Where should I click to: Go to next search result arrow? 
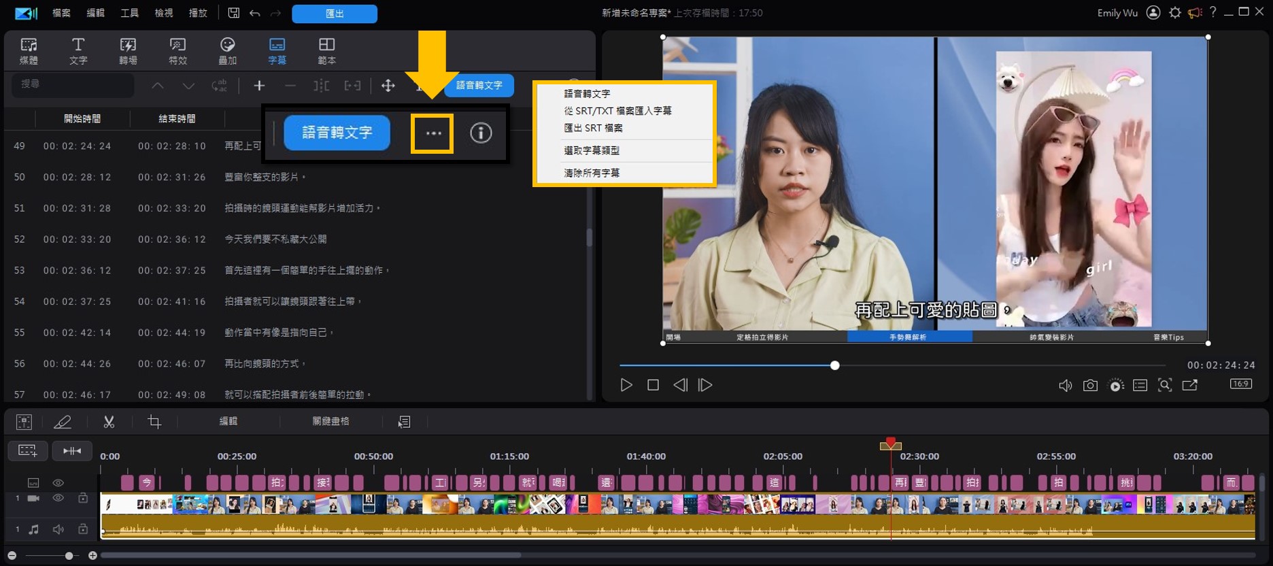click(x=188, y=86)
